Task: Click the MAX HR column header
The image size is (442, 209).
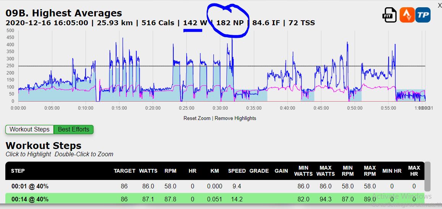Action: [x=414, y=171]
